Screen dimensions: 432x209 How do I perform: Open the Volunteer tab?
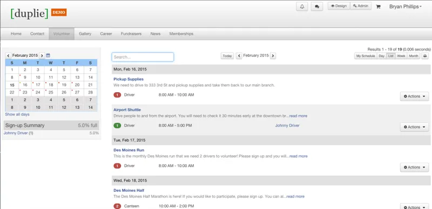pos(62,33)
